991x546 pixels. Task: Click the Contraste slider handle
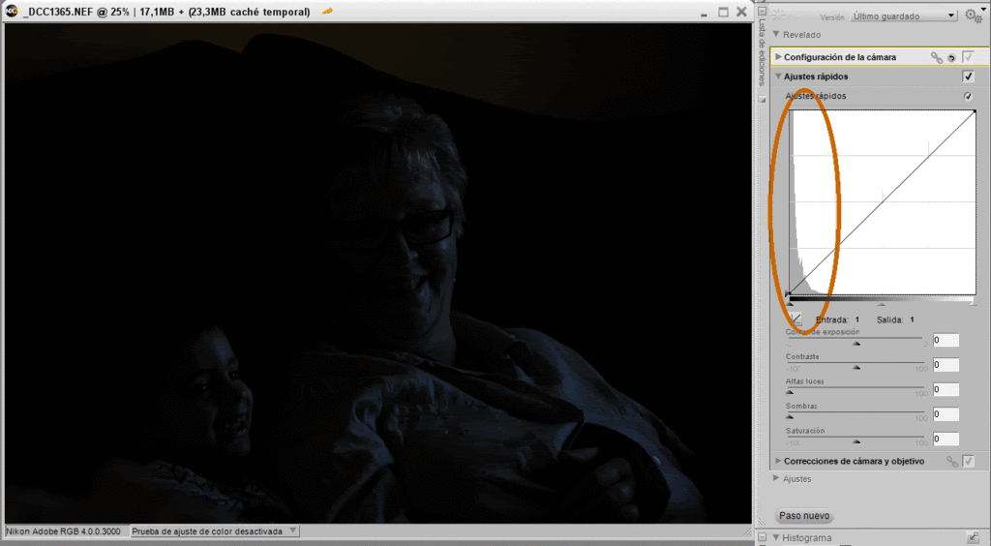point(856,367)
